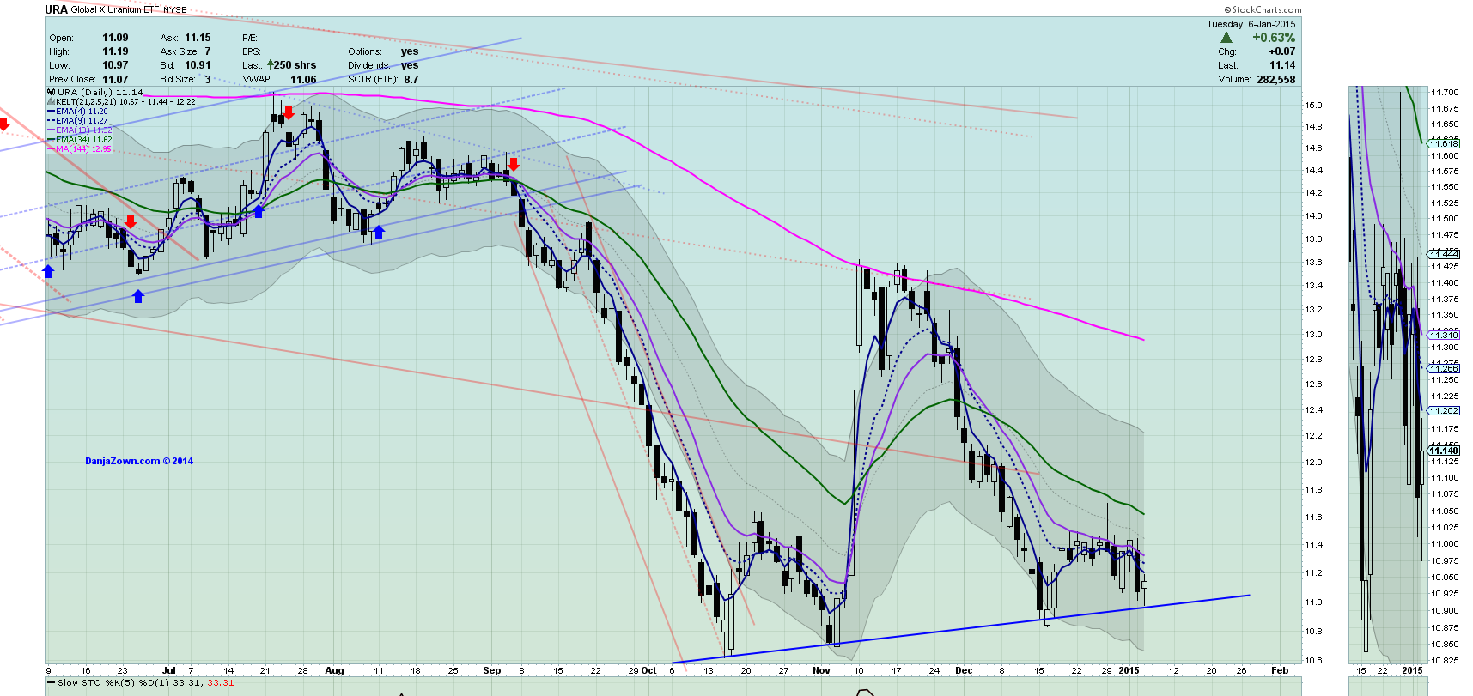Click the 'Dec' label on the date axis
The image size is (1473, 696).
point(964,670)
